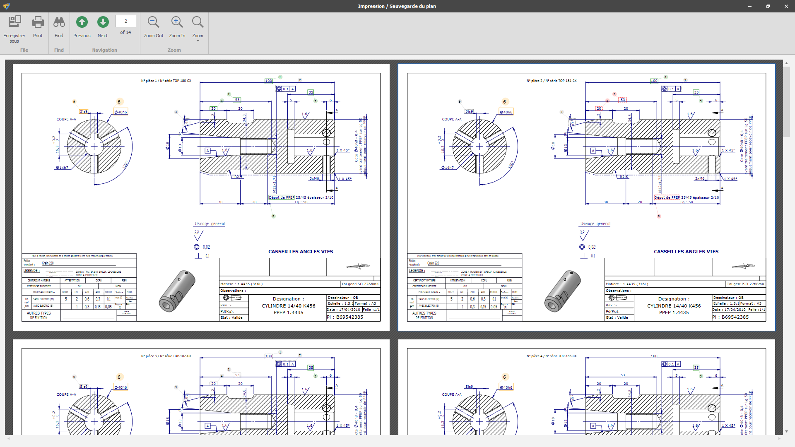The width and height of the screenshot is (795, 447).
Task: Click the page number input field
Action: (126, 21)
